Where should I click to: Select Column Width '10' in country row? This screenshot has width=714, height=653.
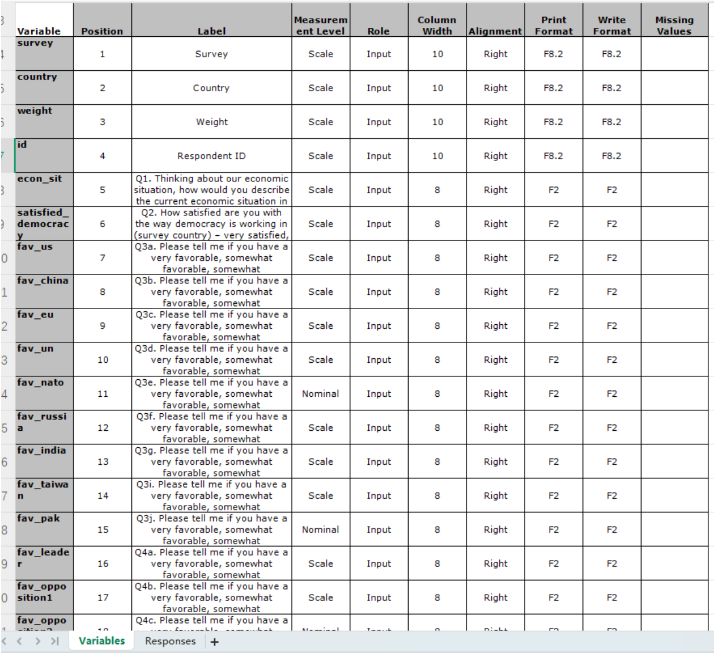pos(437,88)
